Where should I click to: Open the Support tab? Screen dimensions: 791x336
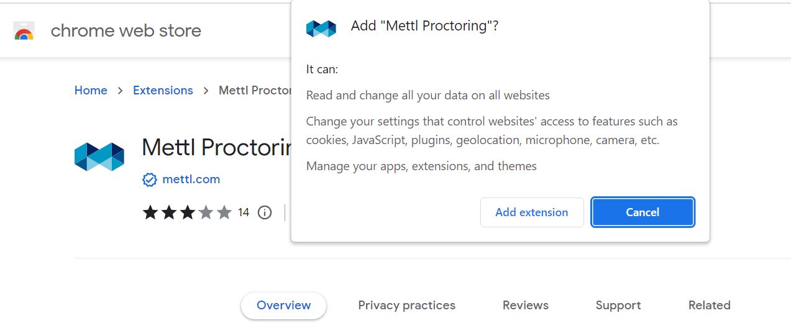click(x=618, y=306)
